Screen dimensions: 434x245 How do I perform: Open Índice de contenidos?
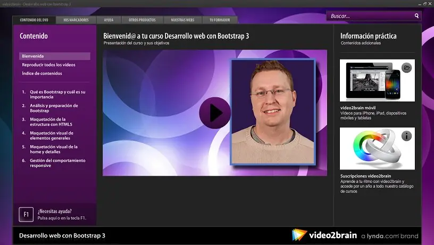(42, 73)
